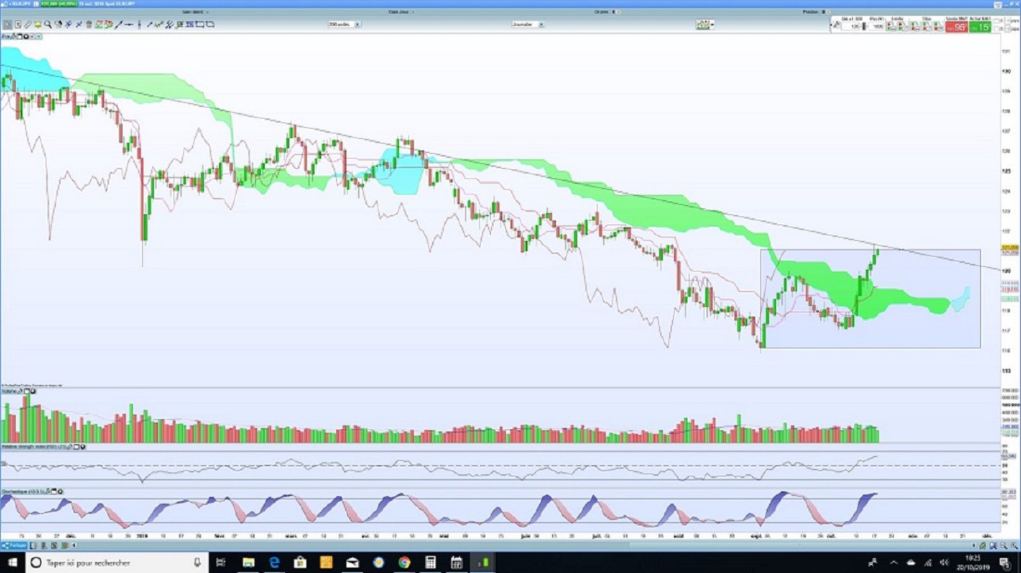Open the chart style icon in top toolbar
The image size is (1021, 573).
tap(702, 24)
